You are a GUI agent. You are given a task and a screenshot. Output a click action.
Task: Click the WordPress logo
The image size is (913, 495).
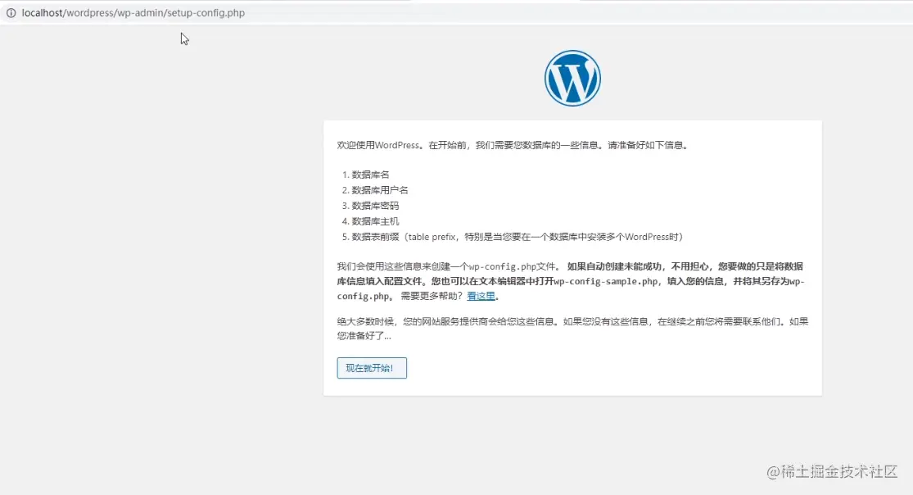click(x=572, y=78)
